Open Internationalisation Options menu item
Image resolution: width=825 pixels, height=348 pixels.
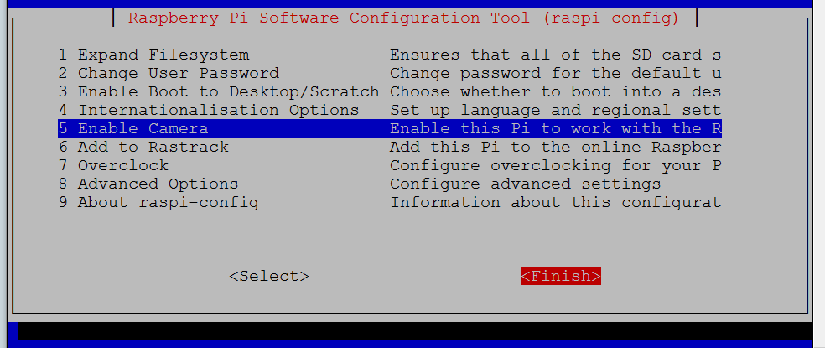209,110
